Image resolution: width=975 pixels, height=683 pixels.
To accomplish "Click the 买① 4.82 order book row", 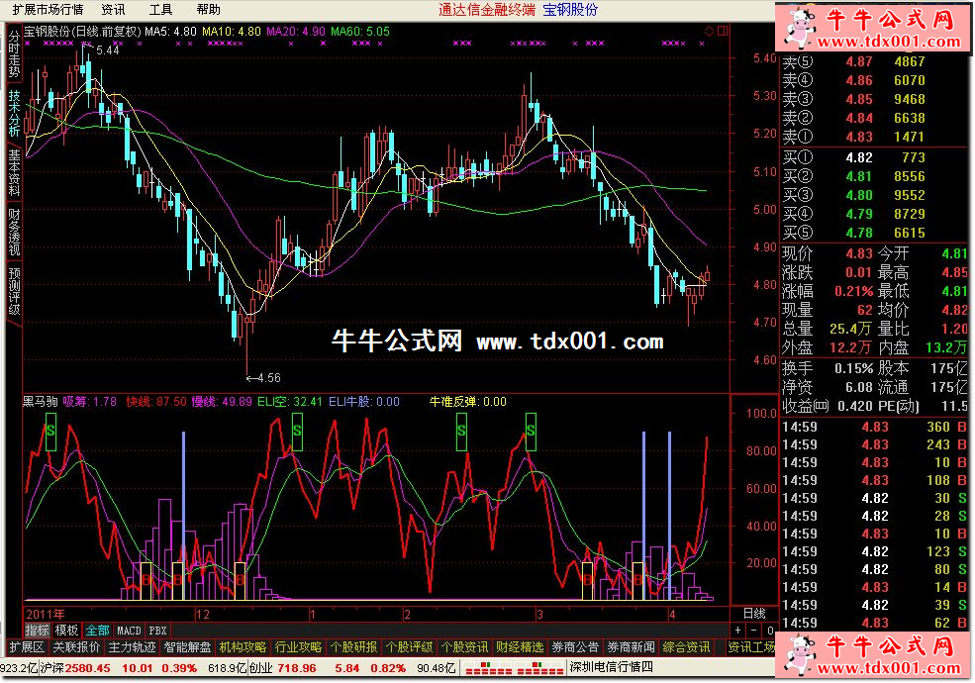I will 874,158.
